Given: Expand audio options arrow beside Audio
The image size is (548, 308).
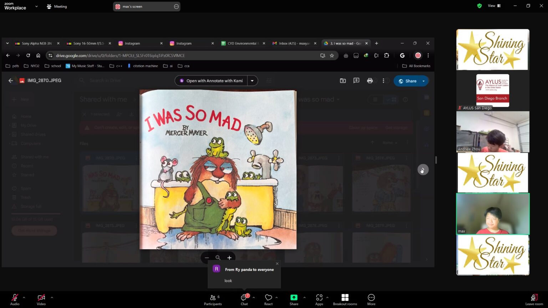Looking at the screenshot, I should [x=24, y=297].
